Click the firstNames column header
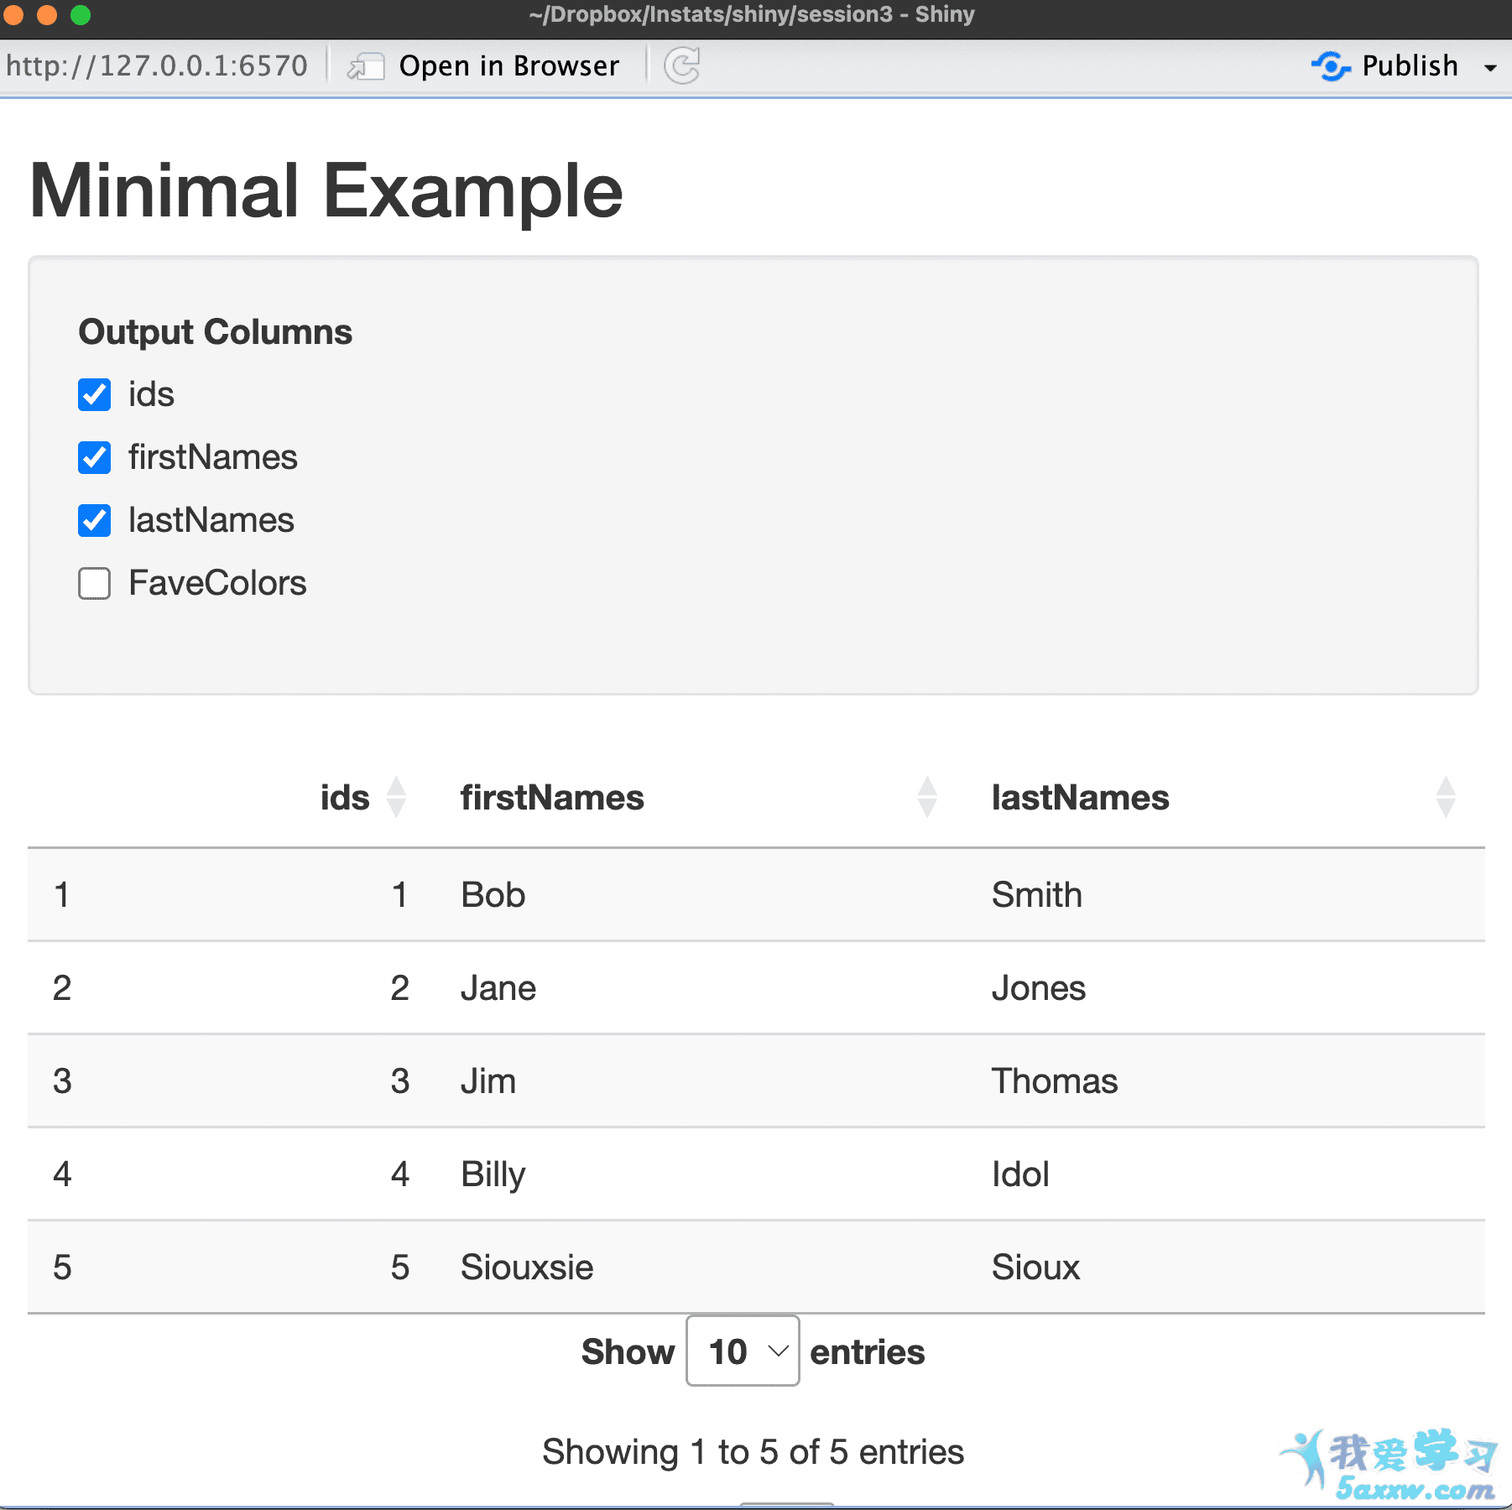The image size is (1512, 1510). [552, 797]
